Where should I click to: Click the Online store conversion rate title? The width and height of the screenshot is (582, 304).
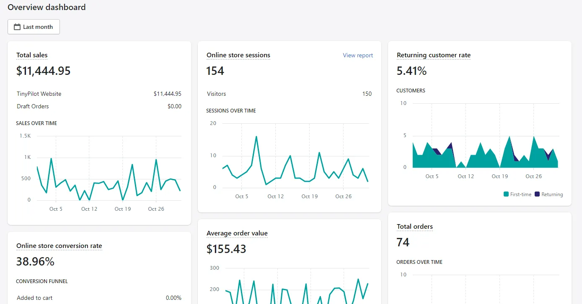(x=59, y=246)
